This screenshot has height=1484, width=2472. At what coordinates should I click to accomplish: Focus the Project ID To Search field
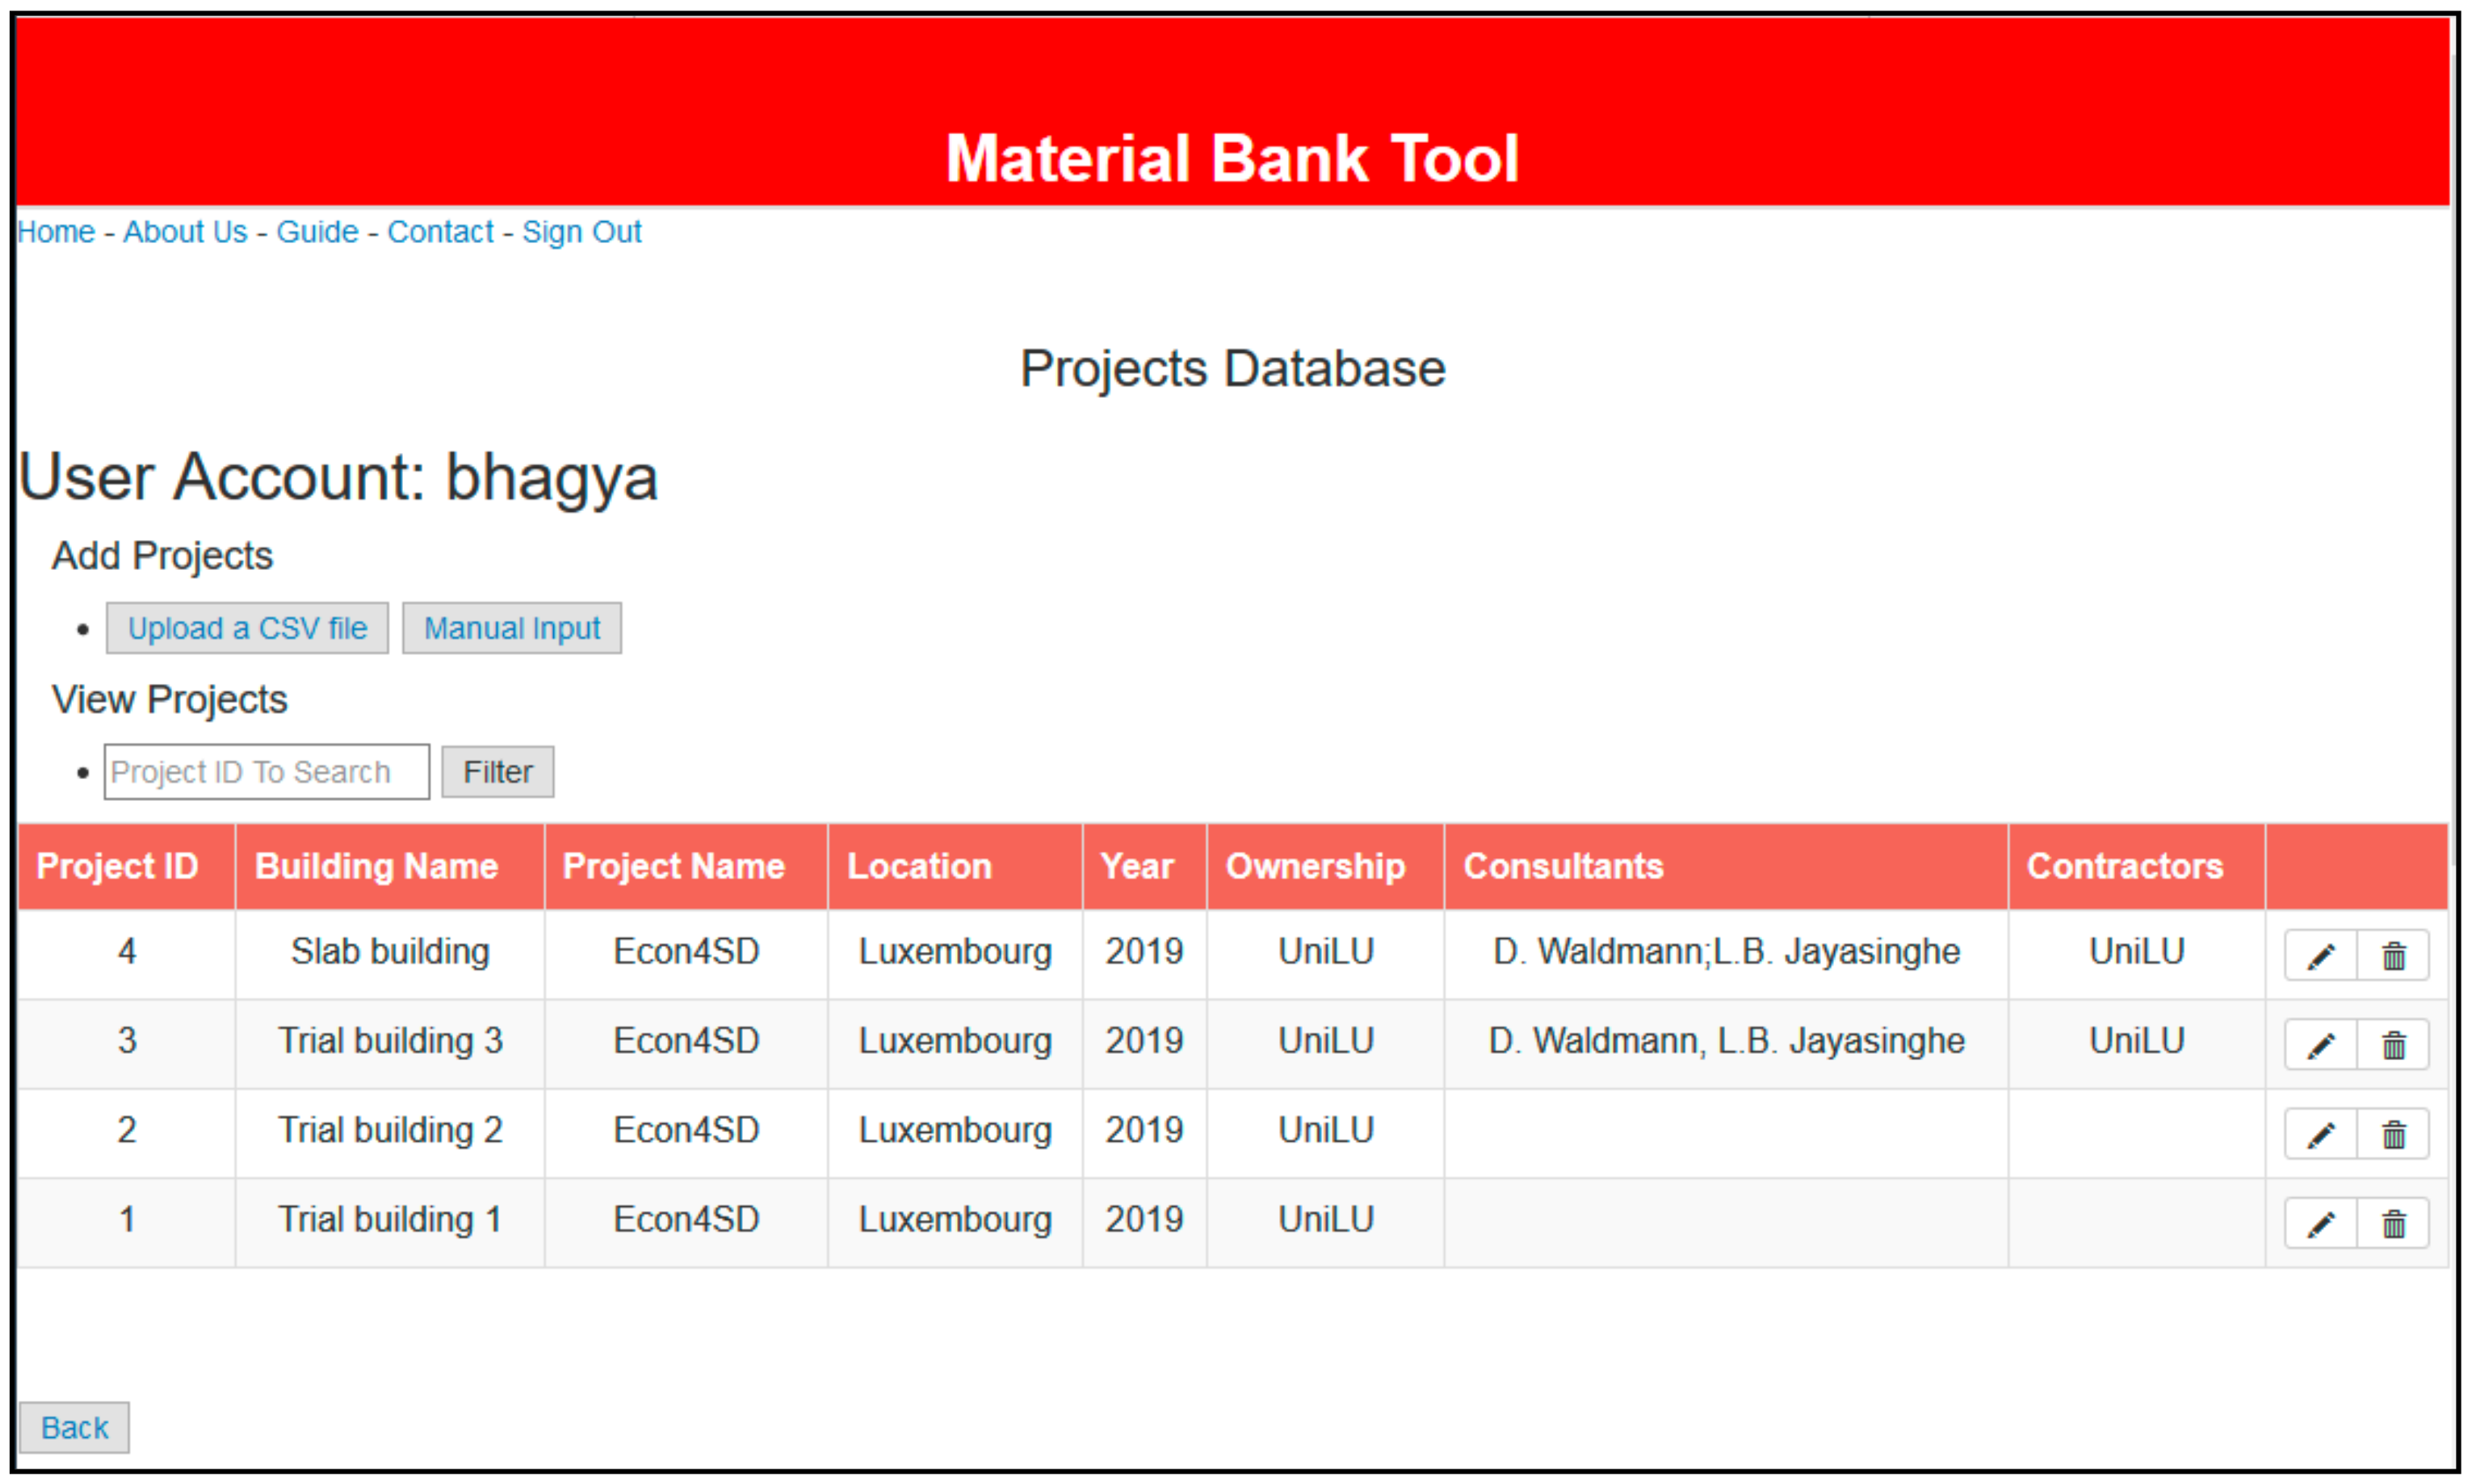pos(266,772)
